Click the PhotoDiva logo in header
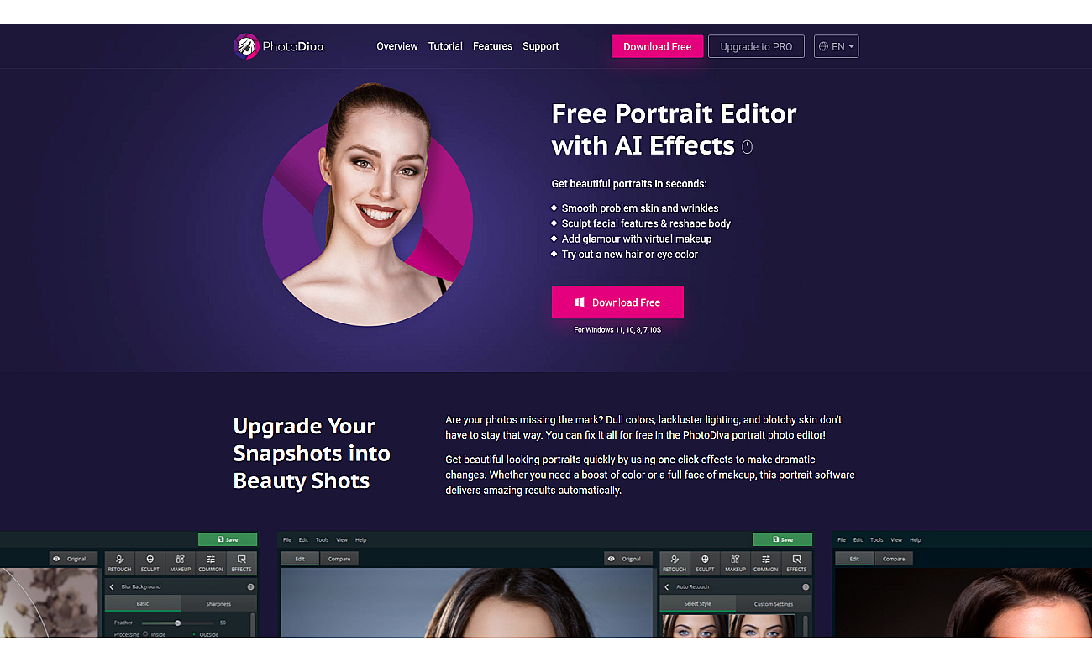This screenshot has height=662, width=1092. point(279,46)
